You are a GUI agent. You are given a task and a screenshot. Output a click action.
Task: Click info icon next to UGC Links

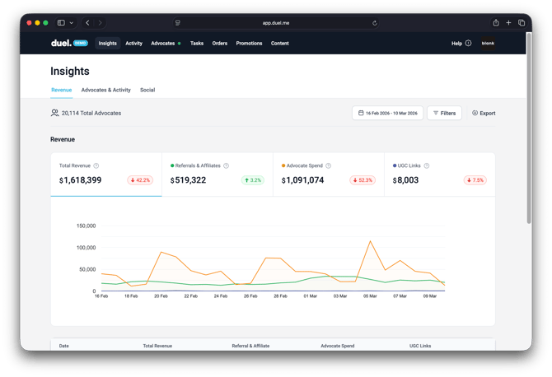427,166
